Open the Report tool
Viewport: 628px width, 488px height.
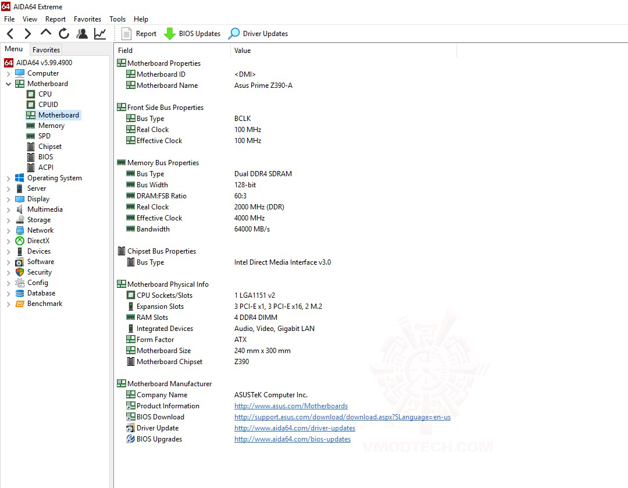click(139, 33)
